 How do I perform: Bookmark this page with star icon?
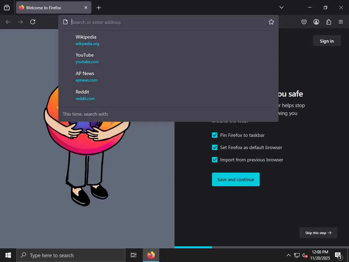click(x=271, y=22)
